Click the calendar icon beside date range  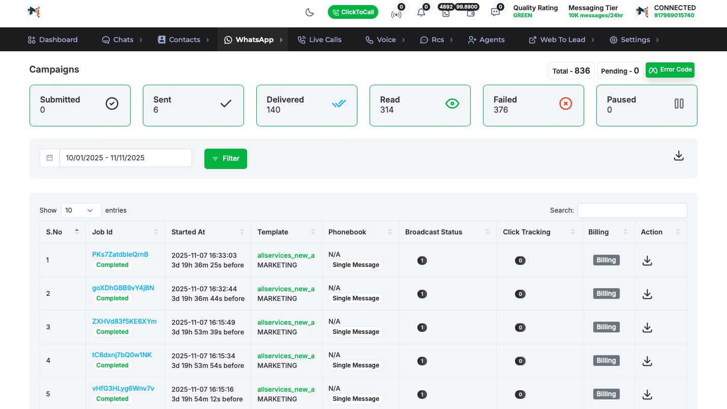50,158
